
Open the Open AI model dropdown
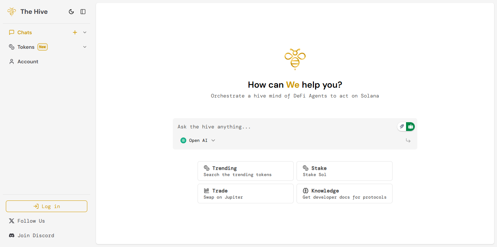click(x=198, y=140)
